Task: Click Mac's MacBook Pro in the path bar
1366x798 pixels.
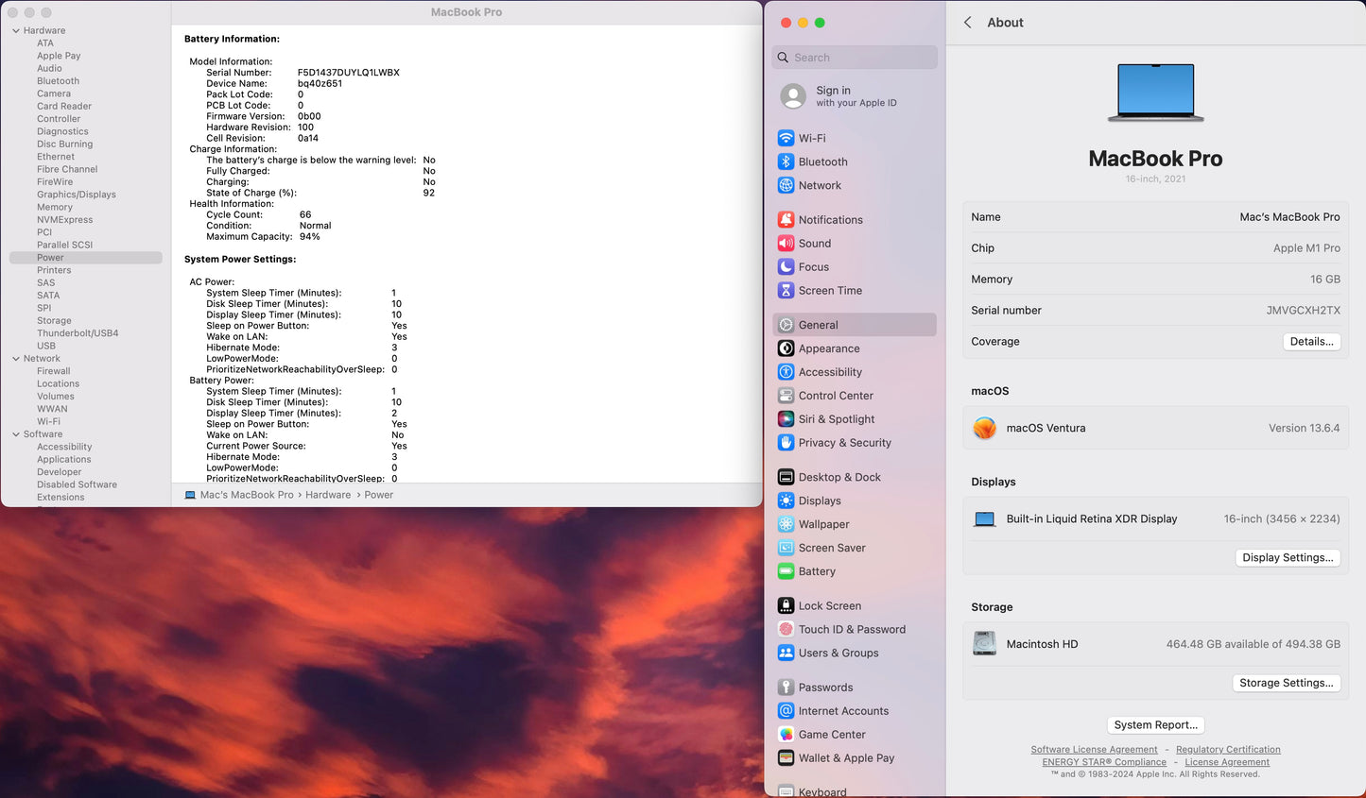Action: coord(247,495)
